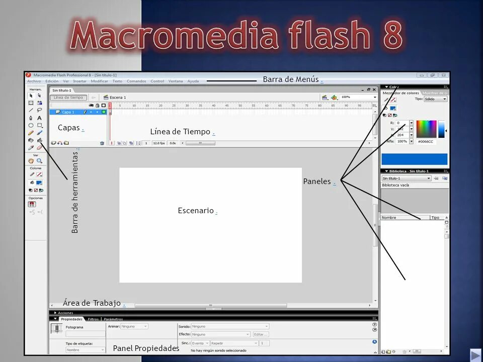Open the Archivo menu
The width and height of the screenshot is (483, 362).
pyautogui.click(x=34, y=81)
